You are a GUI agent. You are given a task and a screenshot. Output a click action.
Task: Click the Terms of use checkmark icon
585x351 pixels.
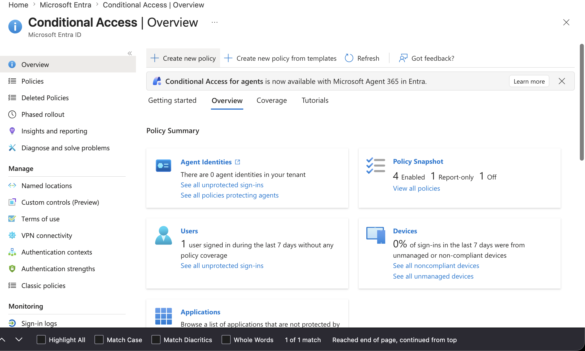[x=12, y=219]
